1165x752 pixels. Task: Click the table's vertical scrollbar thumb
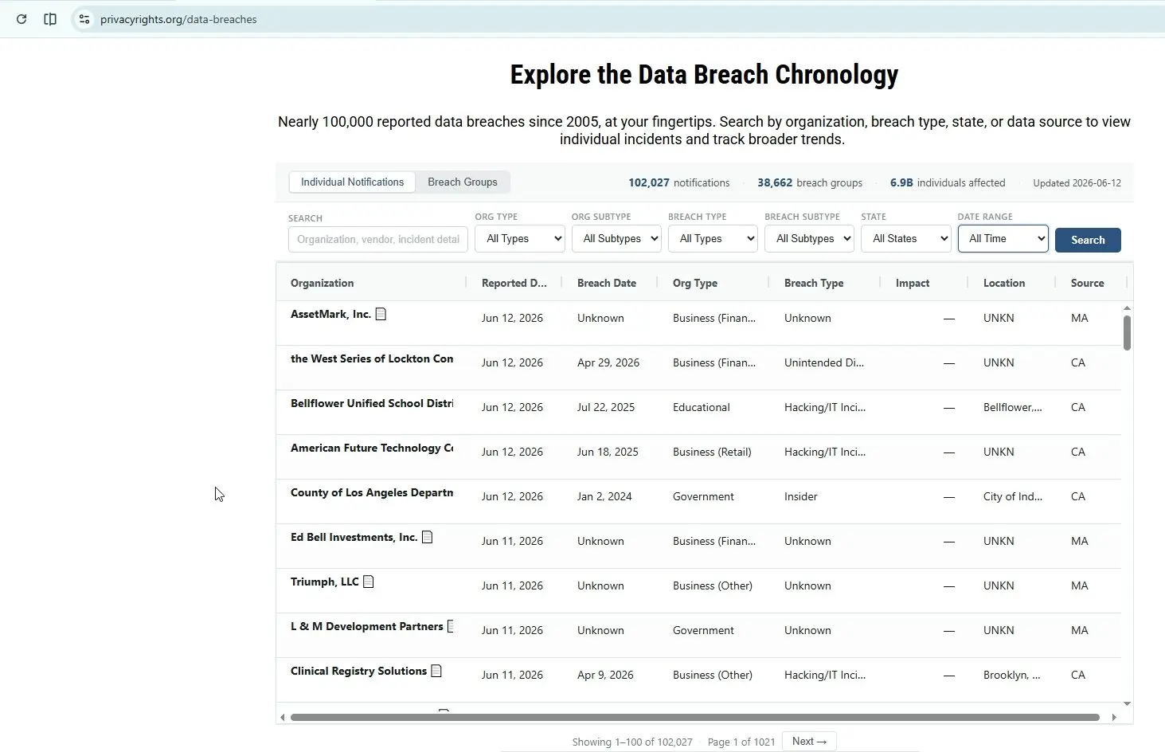[1127, 333]
